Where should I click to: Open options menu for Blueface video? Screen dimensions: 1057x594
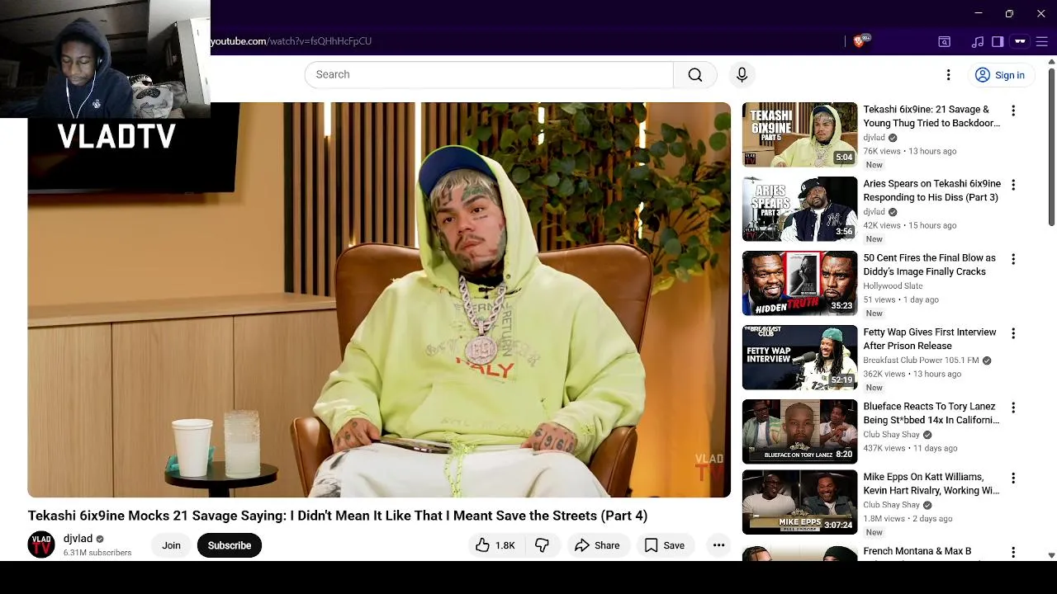click(1013, 408)
